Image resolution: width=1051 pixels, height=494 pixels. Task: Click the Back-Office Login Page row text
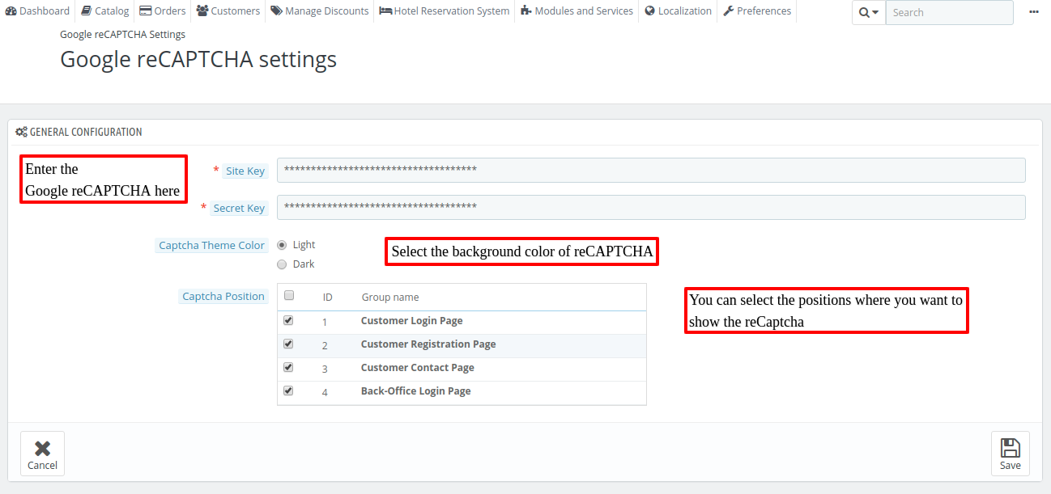(416, 391)
